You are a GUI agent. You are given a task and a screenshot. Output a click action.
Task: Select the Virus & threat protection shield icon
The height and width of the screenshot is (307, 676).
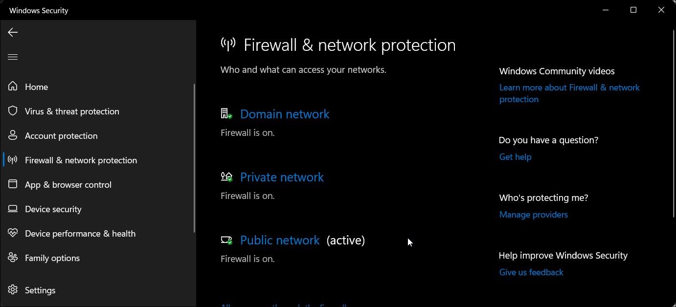tap(13, 111)
